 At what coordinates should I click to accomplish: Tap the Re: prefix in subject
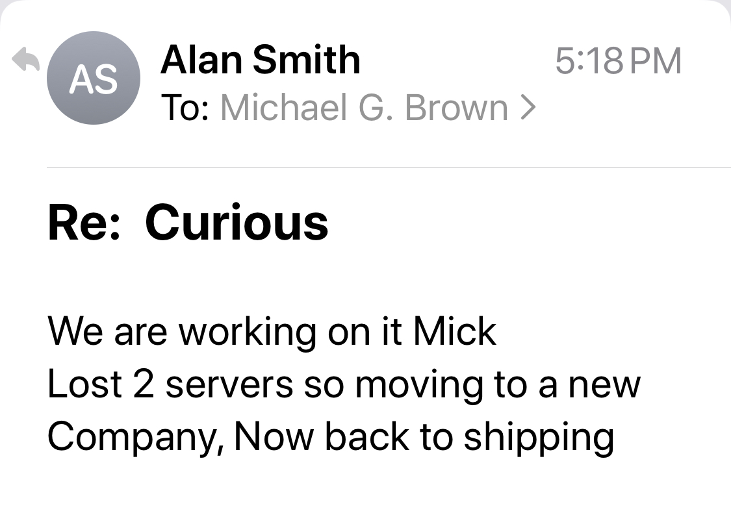pos(83,223)
